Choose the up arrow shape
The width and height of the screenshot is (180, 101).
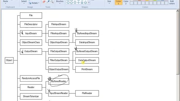click(x=71, y=3)
